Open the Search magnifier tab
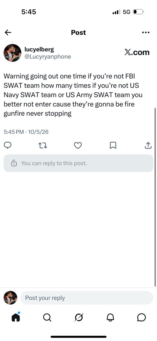The image size is (157, 341). tap(47, 317)
